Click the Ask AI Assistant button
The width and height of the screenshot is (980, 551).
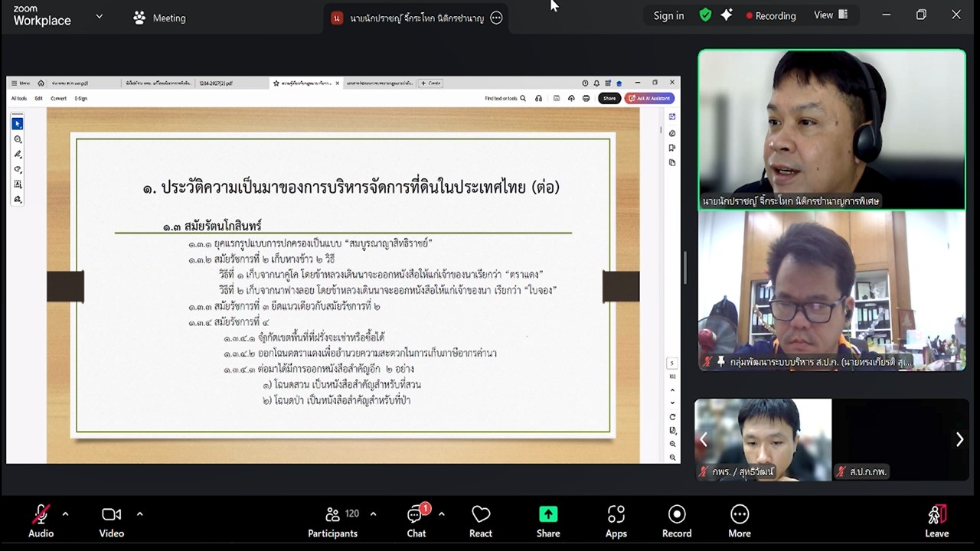click(649, 98)
